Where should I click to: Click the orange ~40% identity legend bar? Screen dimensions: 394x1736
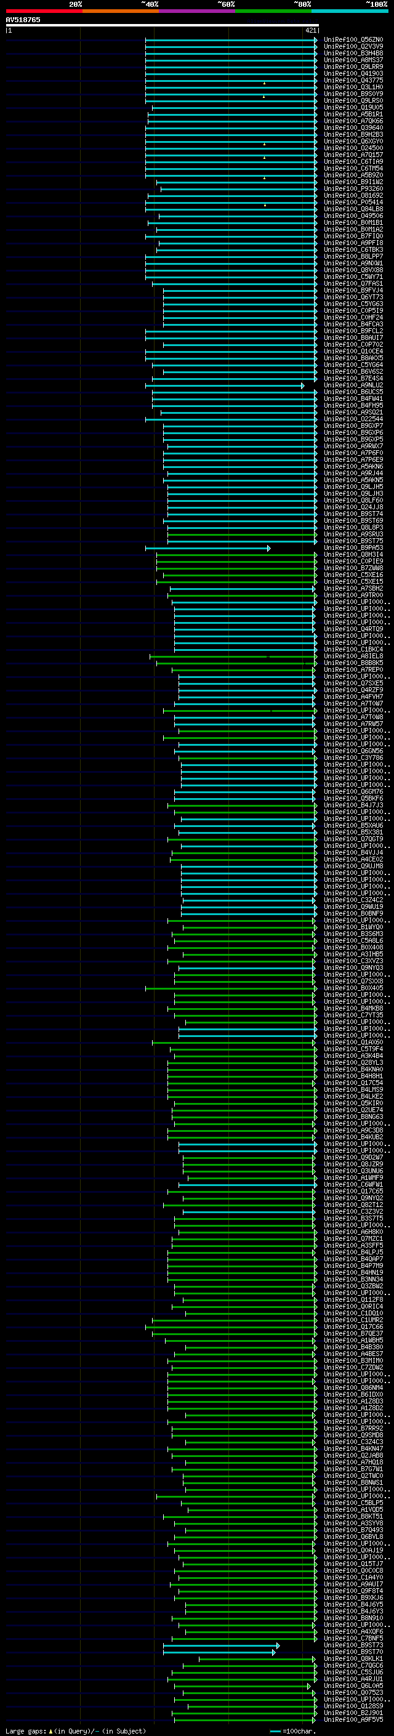(121, 11)
